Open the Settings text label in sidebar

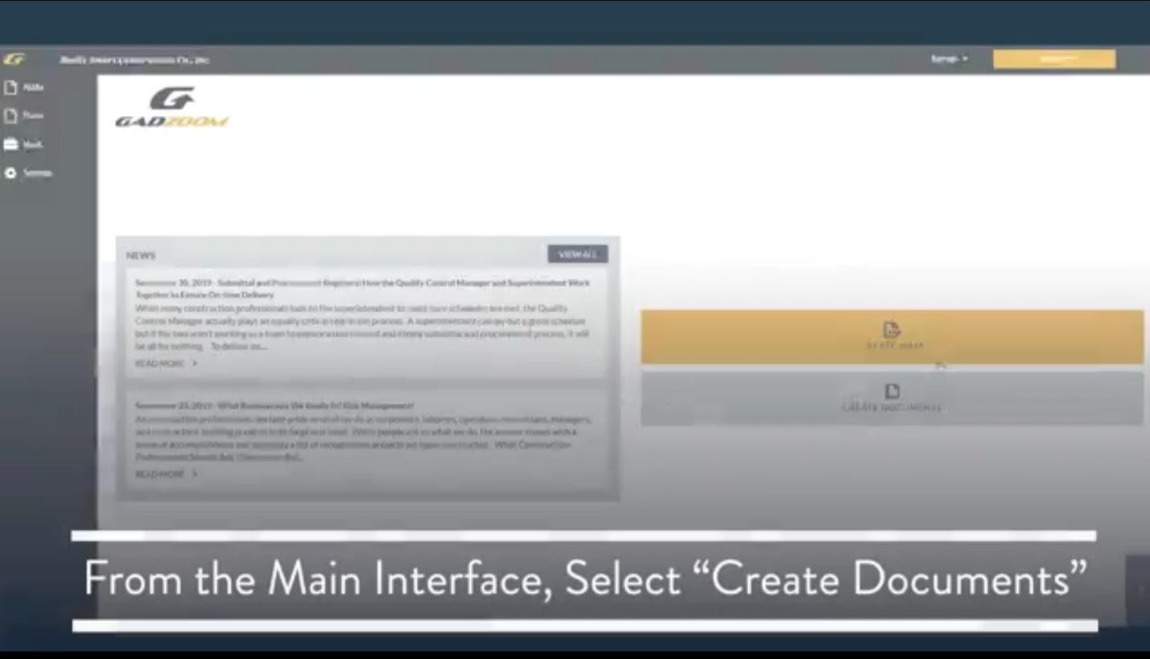tap(37, 173)
